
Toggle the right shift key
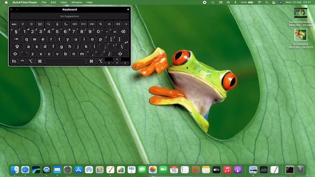tap(120, 54)
